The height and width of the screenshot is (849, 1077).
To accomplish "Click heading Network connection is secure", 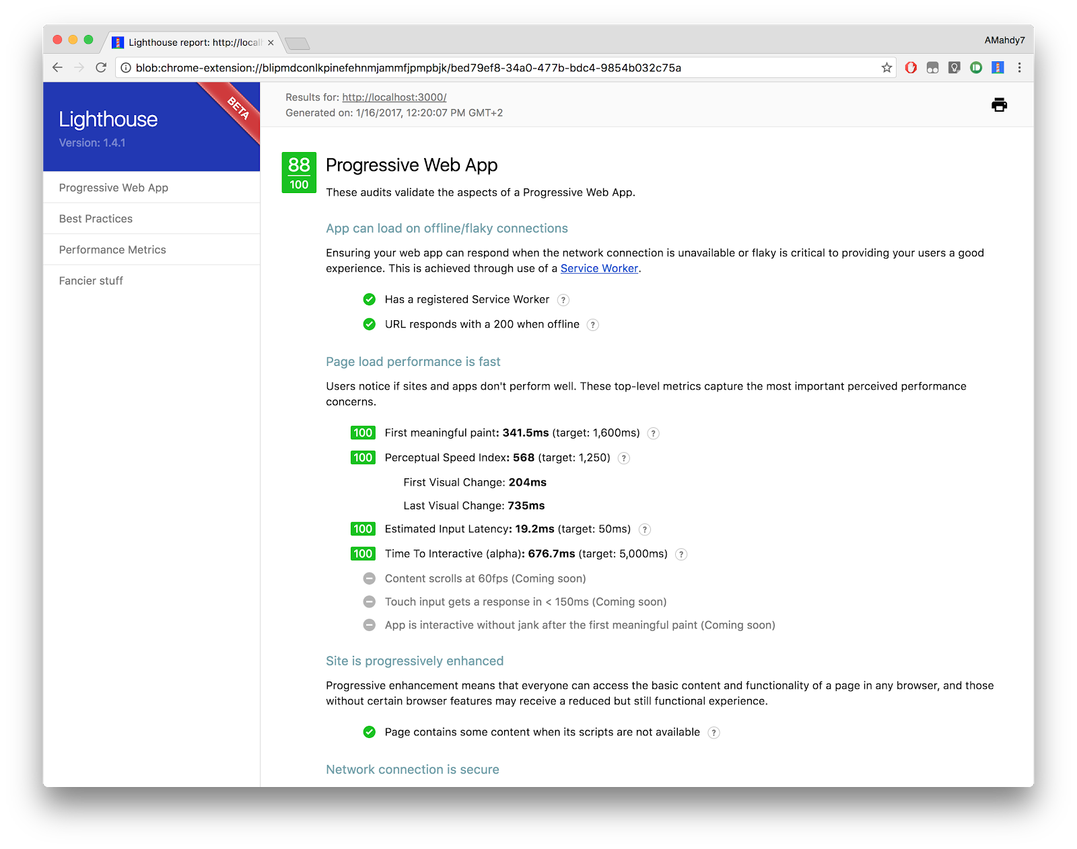I will coord(413,770).
